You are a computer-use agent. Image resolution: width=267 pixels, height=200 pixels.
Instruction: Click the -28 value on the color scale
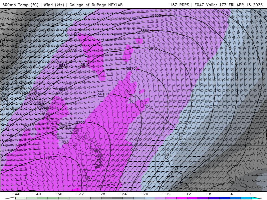(101, 194)
